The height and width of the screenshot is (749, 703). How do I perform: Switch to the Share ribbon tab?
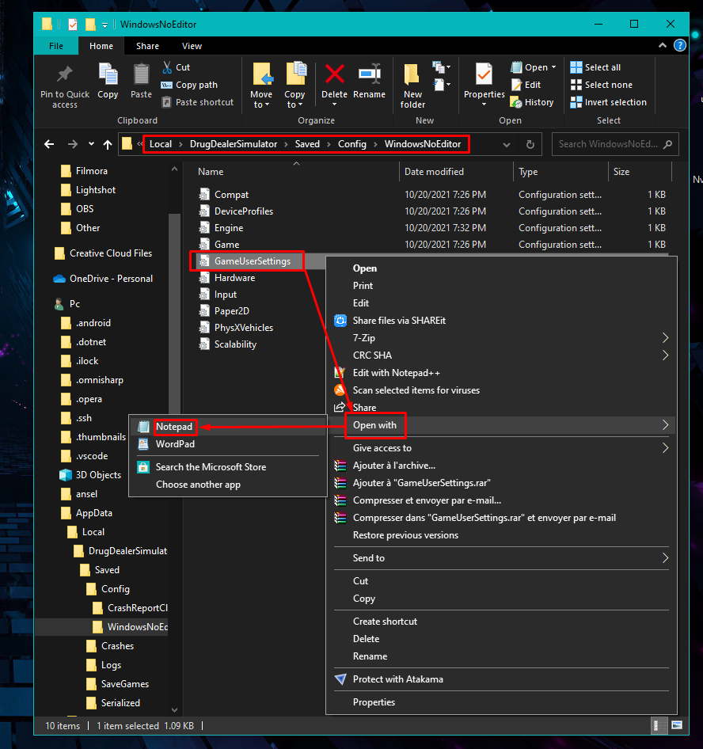(x=147, y=46)
